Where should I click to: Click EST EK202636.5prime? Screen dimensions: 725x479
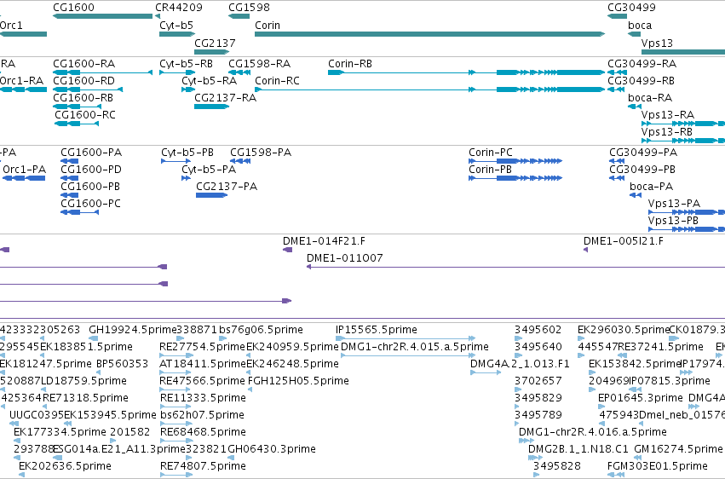[x=22, y=475]
